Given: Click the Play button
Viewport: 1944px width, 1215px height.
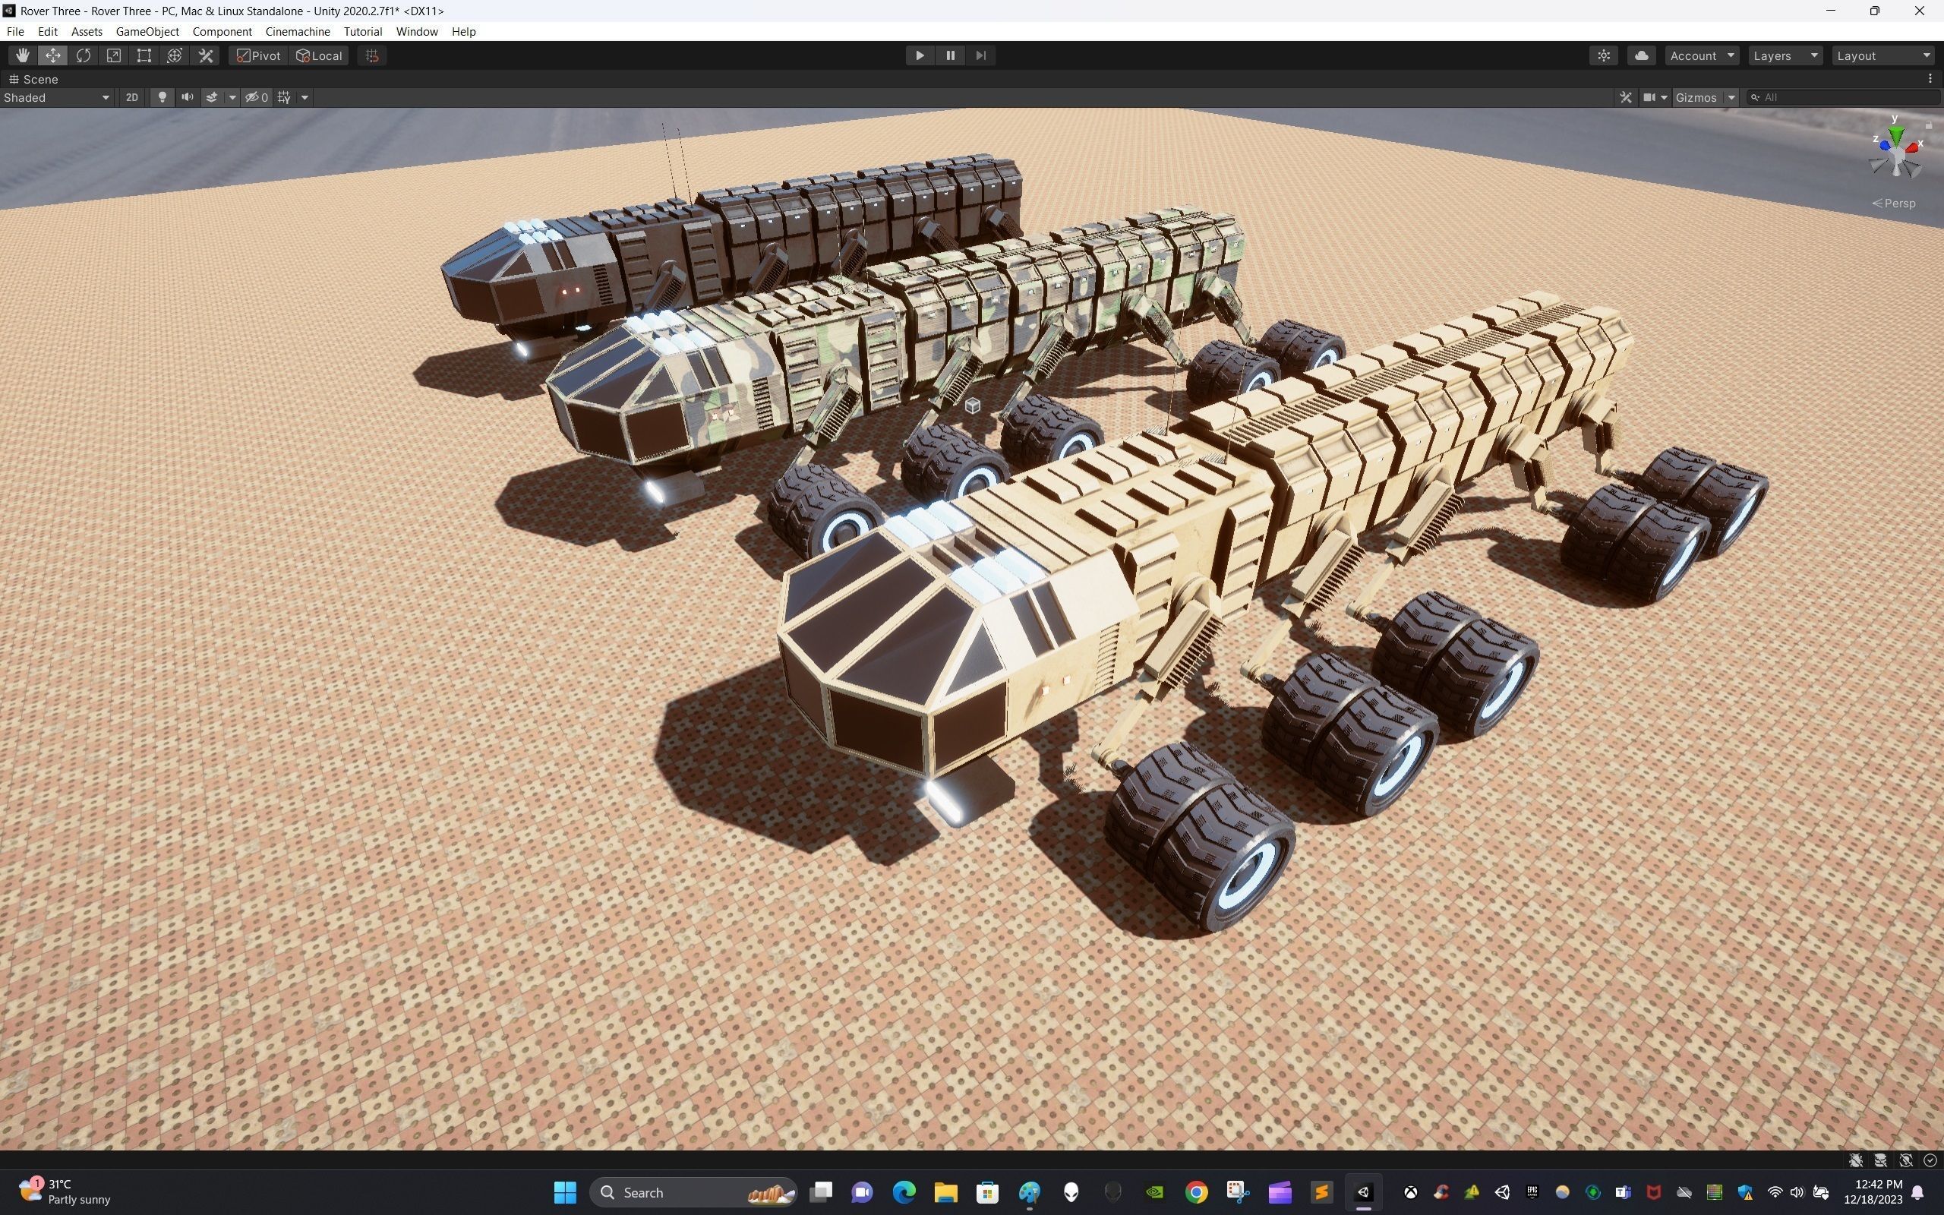Looking at the screenshot, I should pyautogui.click(x=920, y=55).
